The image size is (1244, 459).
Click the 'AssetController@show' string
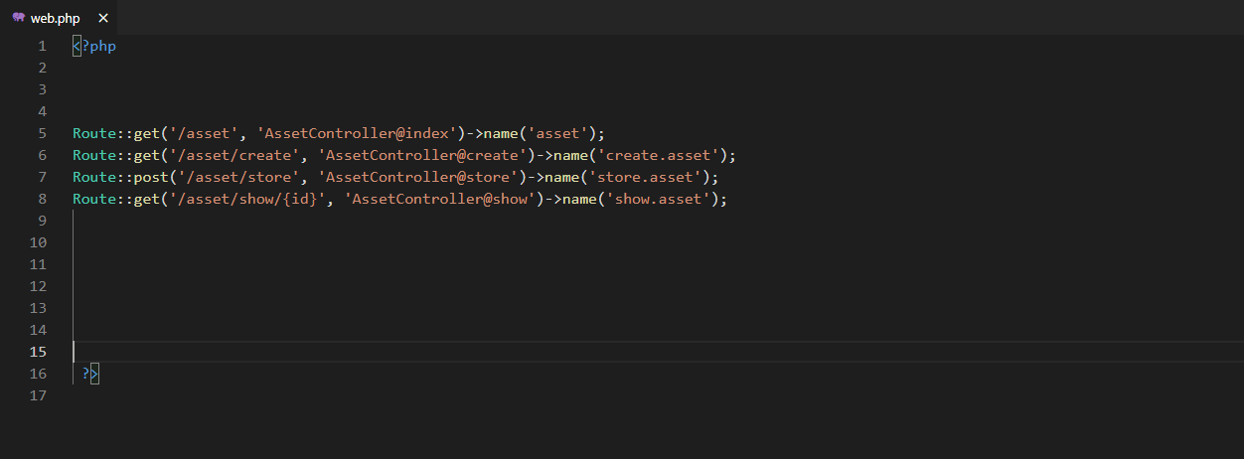tap(439, 199)
